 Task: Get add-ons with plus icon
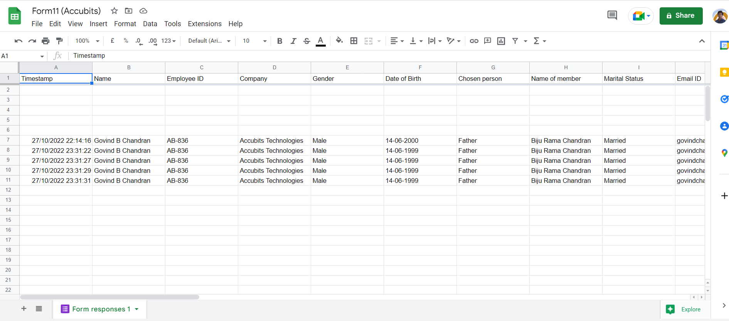(x=724, y=196)
